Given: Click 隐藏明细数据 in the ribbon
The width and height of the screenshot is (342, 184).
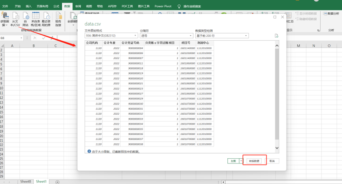Looking at the screenshot, I should (306, 19).
